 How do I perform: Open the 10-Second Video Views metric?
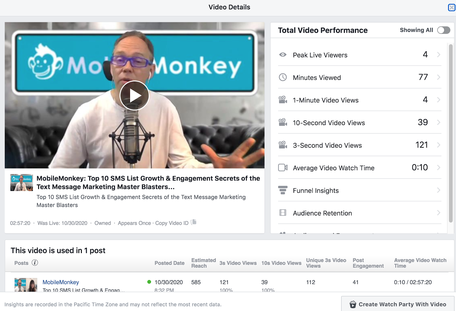(360, 122)
